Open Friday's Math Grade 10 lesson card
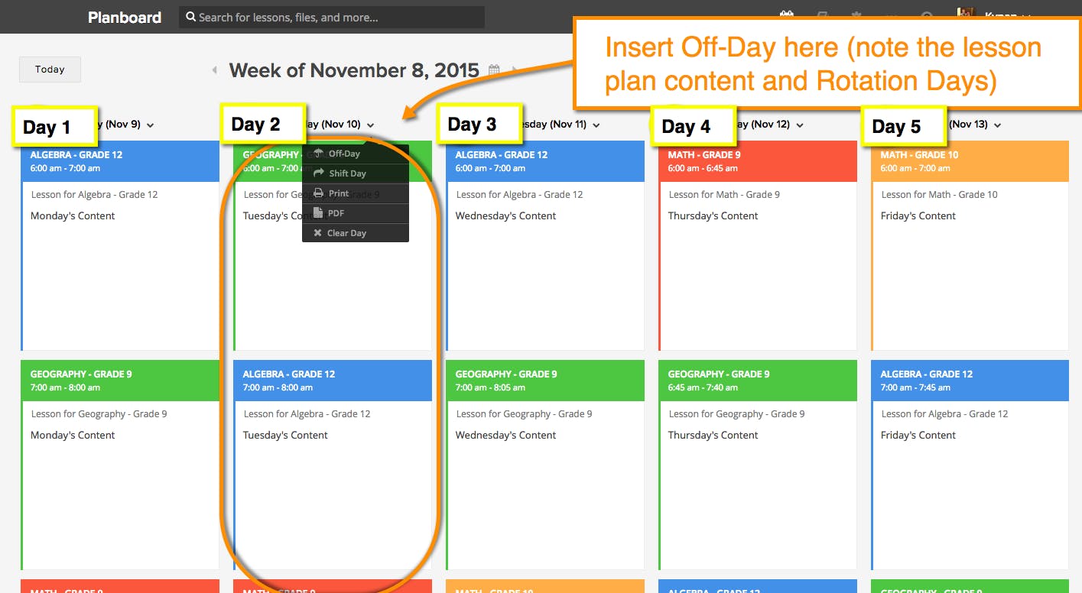Screen dimensions: 1082x593 click(x=970, y=245)
